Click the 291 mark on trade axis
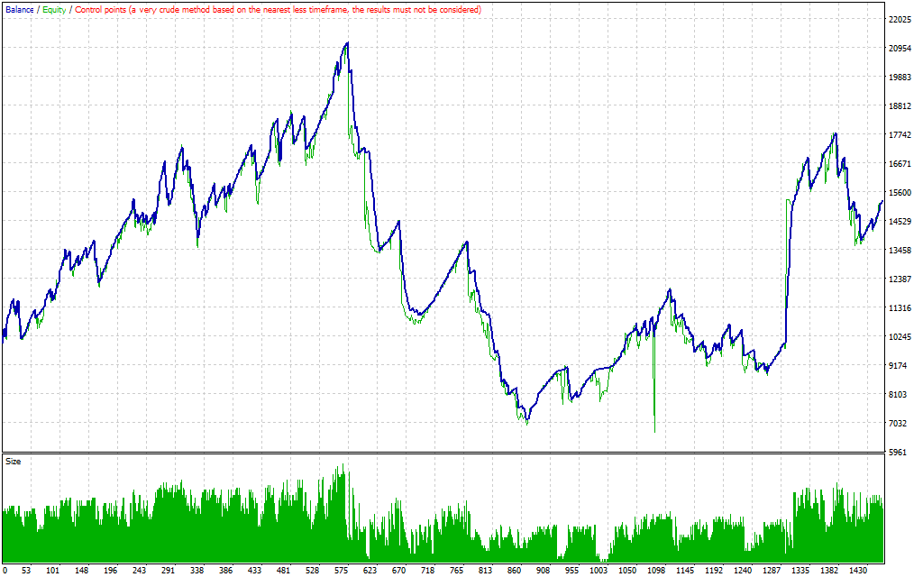Viewport: 923px width, 577px height. point(169,571)
